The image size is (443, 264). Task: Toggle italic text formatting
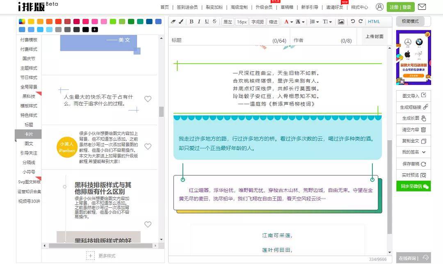(199, 22)
